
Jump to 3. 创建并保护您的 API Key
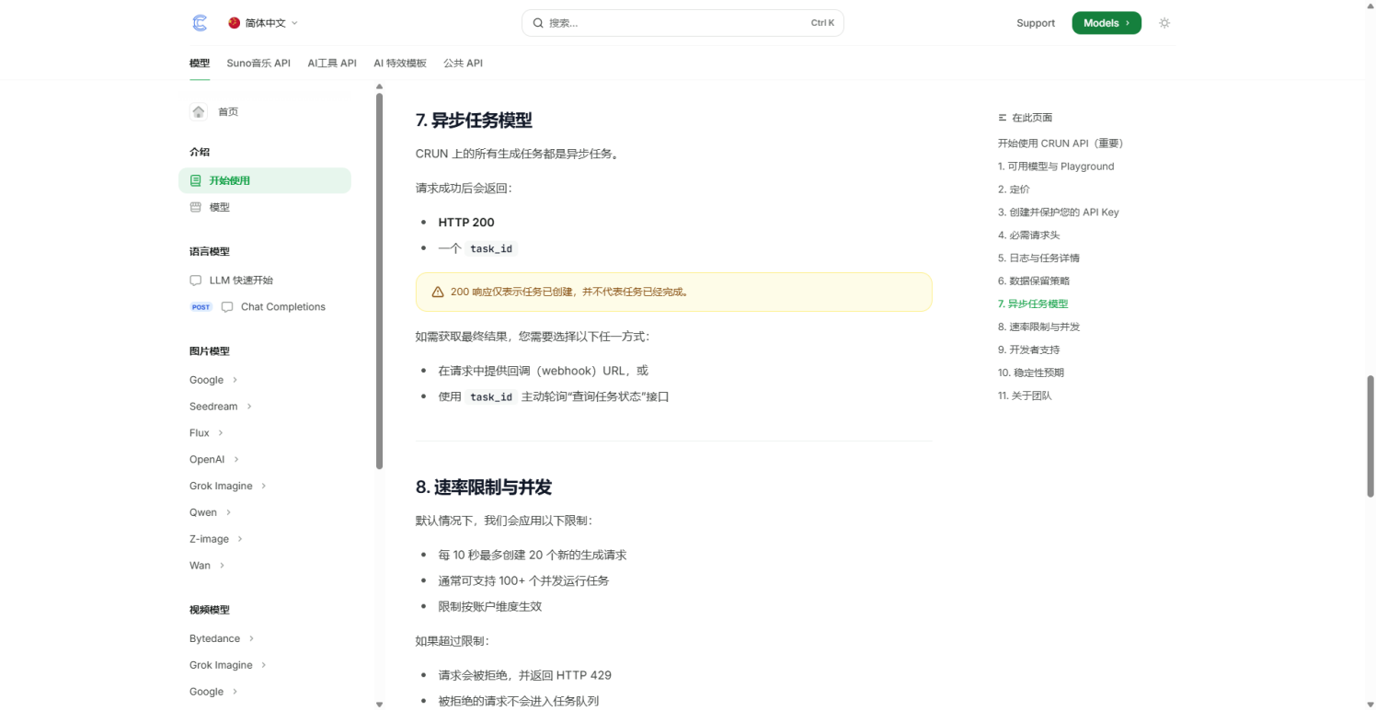pos(1059,212)
